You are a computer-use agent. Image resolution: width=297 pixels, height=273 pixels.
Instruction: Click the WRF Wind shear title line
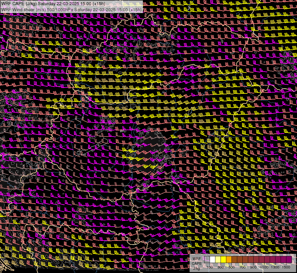[71, 10]
